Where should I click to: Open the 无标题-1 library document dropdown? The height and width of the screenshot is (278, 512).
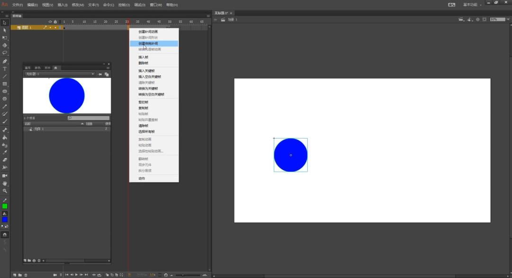point(93,74)
